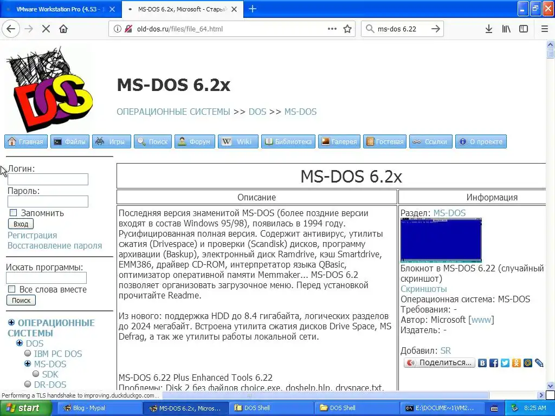The height and width of the screenshot is (416, 555).
Task: Open the Ссылки navigation button
Action: click(431, 141)
